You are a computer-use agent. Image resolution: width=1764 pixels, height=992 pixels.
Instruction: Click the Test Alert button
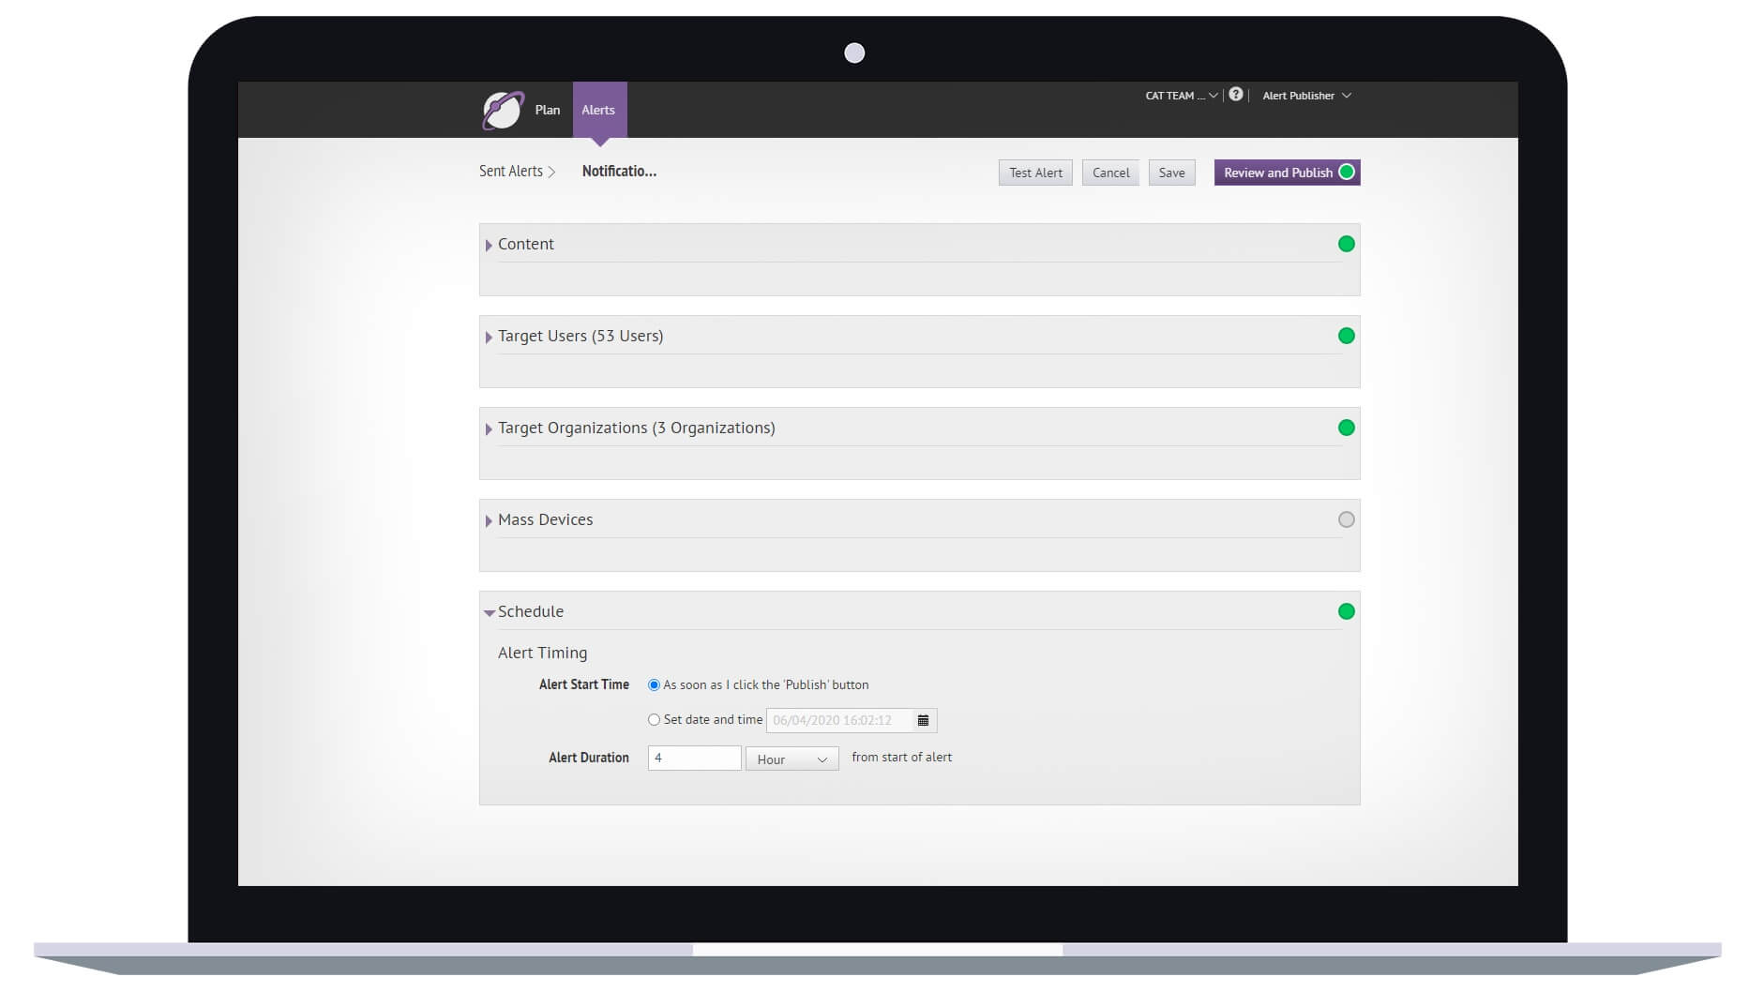[1034, 173]
